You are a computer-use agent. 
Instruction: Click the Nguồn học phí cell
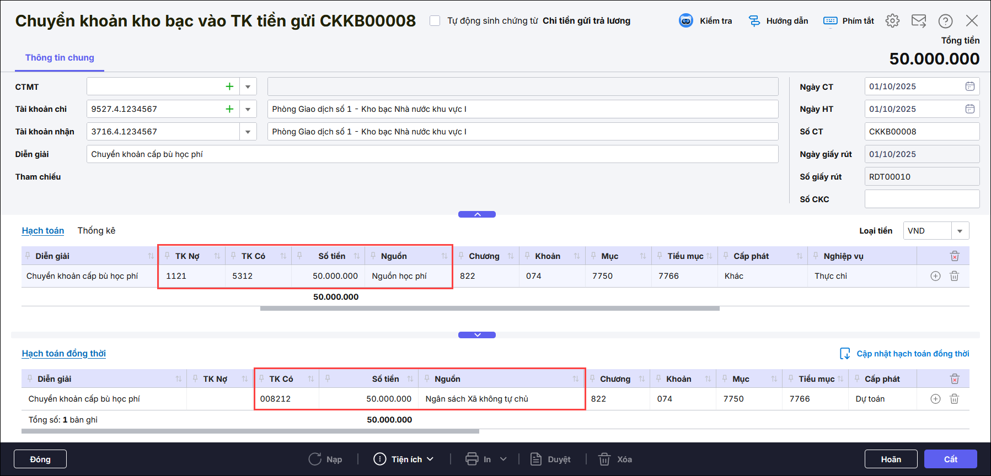[408, 276]
